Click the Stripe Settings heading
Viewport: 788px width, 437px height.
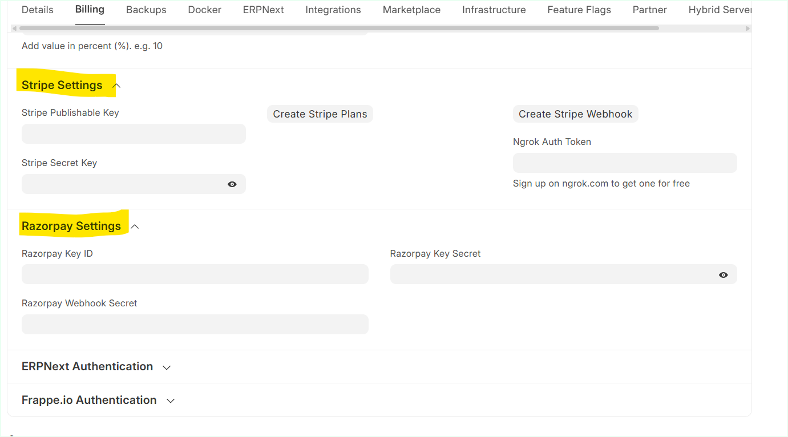pyautogui.click(x=62, y=85)
